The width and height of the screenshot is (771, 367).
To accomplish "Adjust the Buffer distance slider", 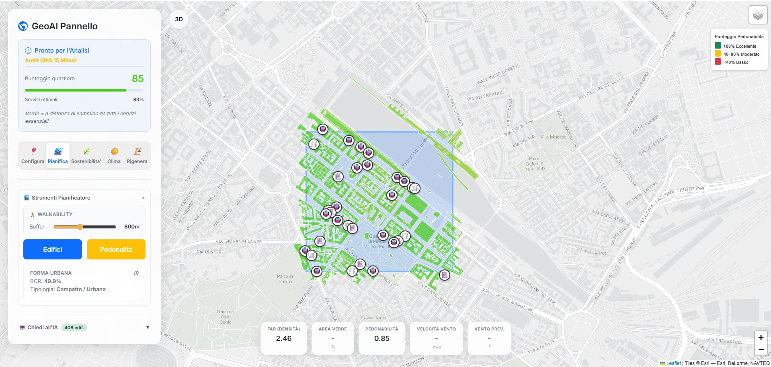I will 85,227.
